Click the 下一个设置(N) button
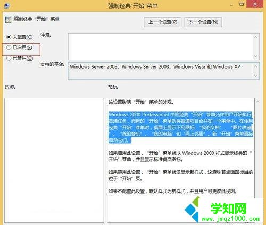This screenshot has height=225, width=266. (x=203, y=22)
